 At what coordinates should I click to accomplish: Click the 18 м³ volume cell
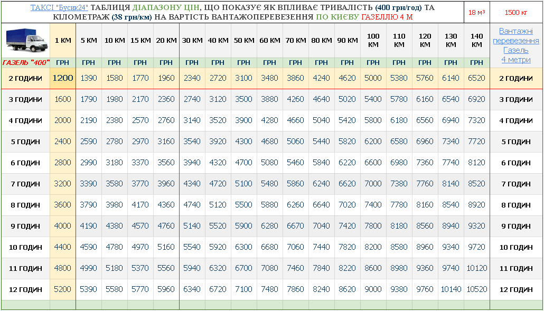tap(476, 12)
